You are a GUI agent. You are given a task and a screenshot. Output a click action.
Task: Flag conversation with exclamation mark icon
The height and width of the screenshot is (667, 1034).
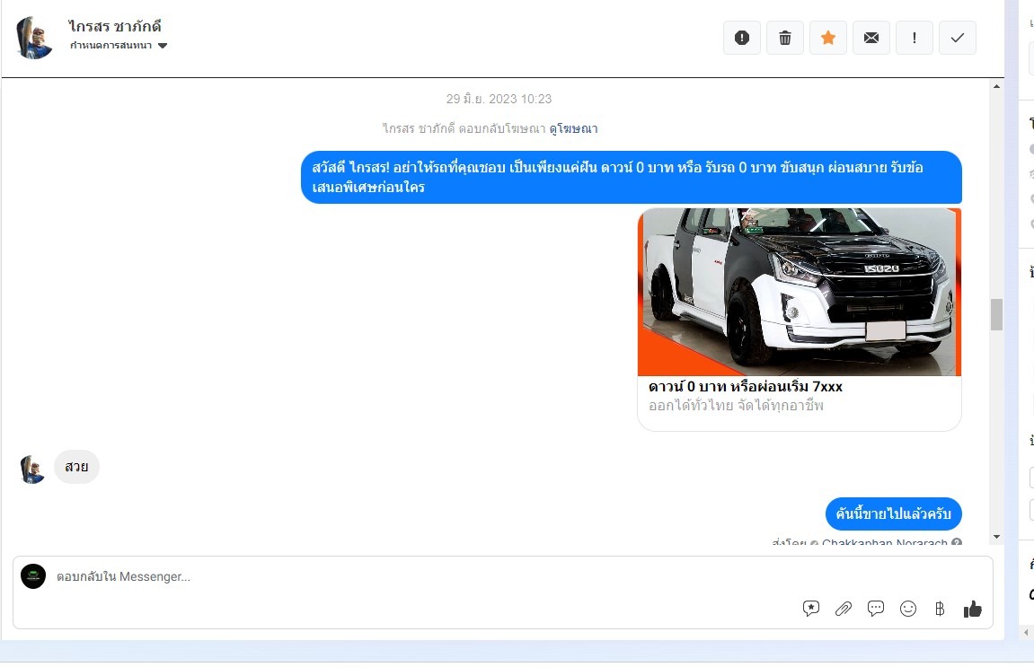(x=914, y=39)
